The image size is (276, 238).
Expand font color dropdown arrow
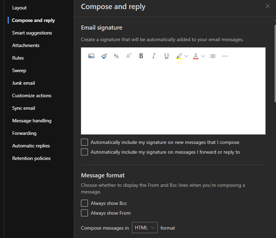click(203, 56)
